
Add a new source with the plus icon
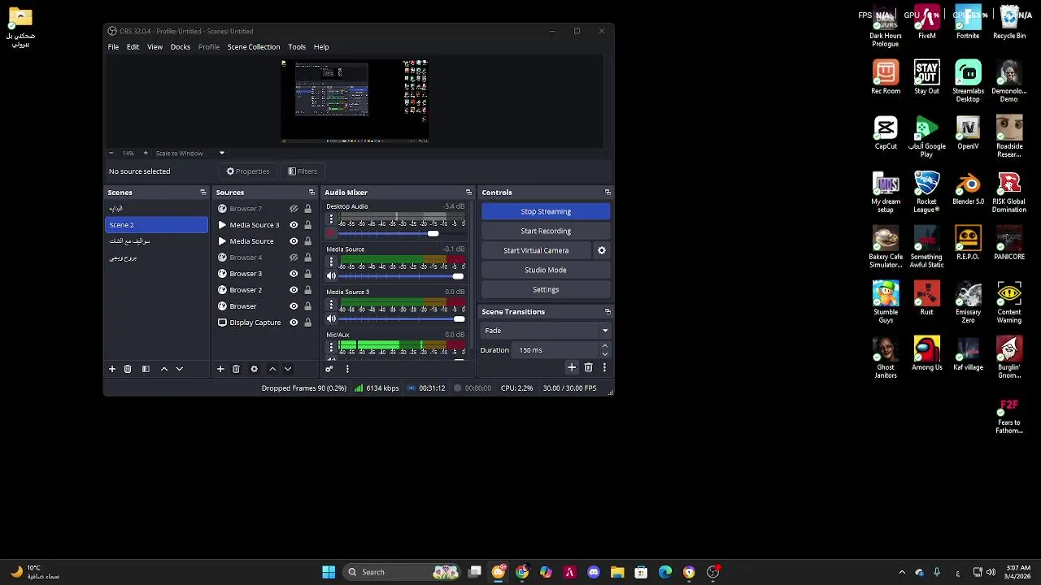click(220, 369)
